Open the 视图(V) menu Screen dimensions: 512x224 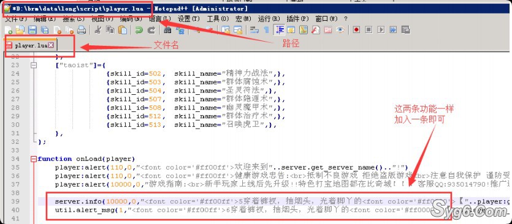point(102,18)
